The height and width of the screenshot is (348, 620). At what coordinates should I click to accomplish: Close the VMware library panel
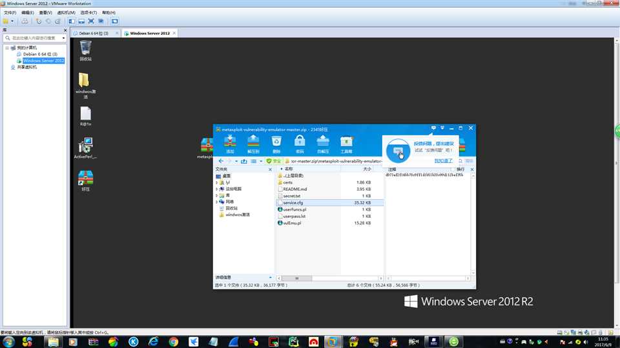(65, 30)
